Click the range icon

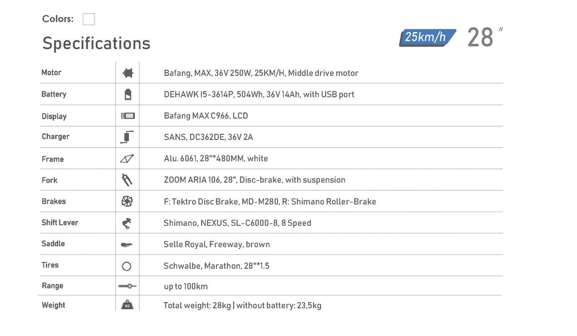tap(127, 286)
